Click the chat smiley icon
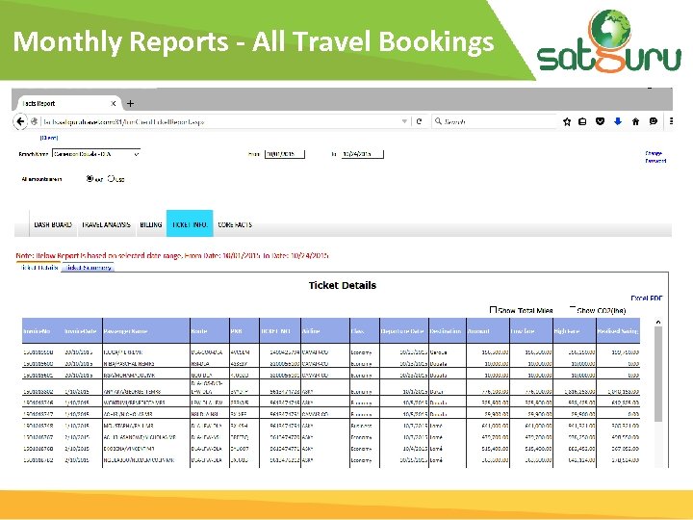The image size is (693, 520). (x=654, y=121)
